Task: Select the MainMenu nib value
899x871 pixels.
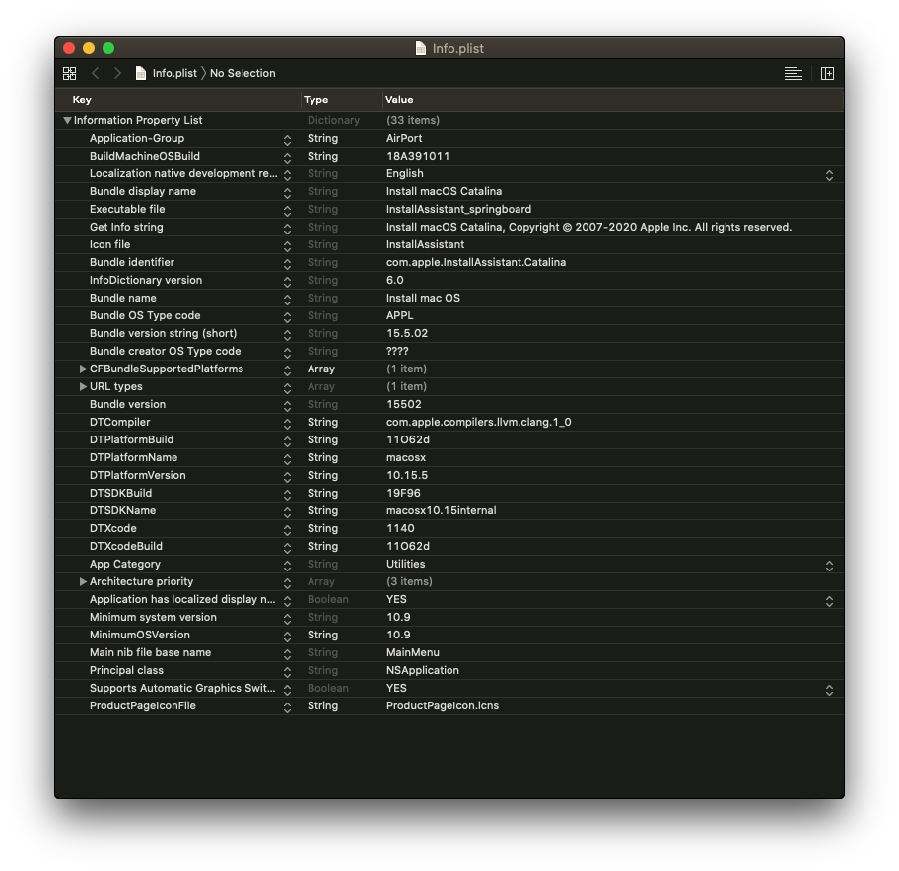Action: (x=413, y=653)
